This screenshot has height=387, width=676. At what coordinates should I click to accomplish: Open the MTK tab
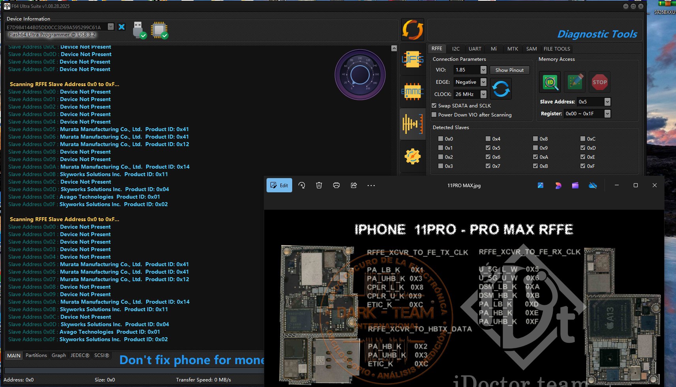coord(513,49)
